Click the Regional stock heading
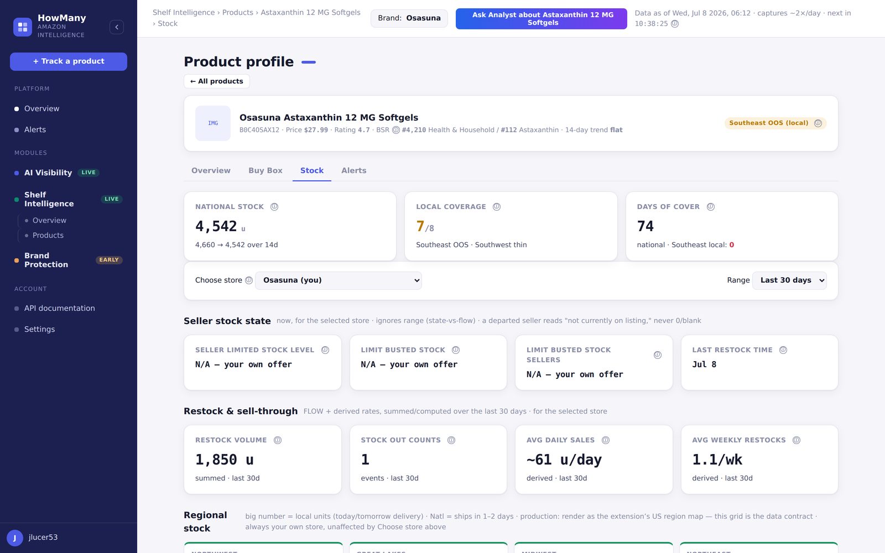 [205, 522]
